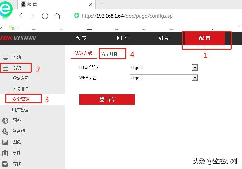Viewport: 242px width, 169px height.
Task: Open a new browser tab
Action: click(101, 4)
